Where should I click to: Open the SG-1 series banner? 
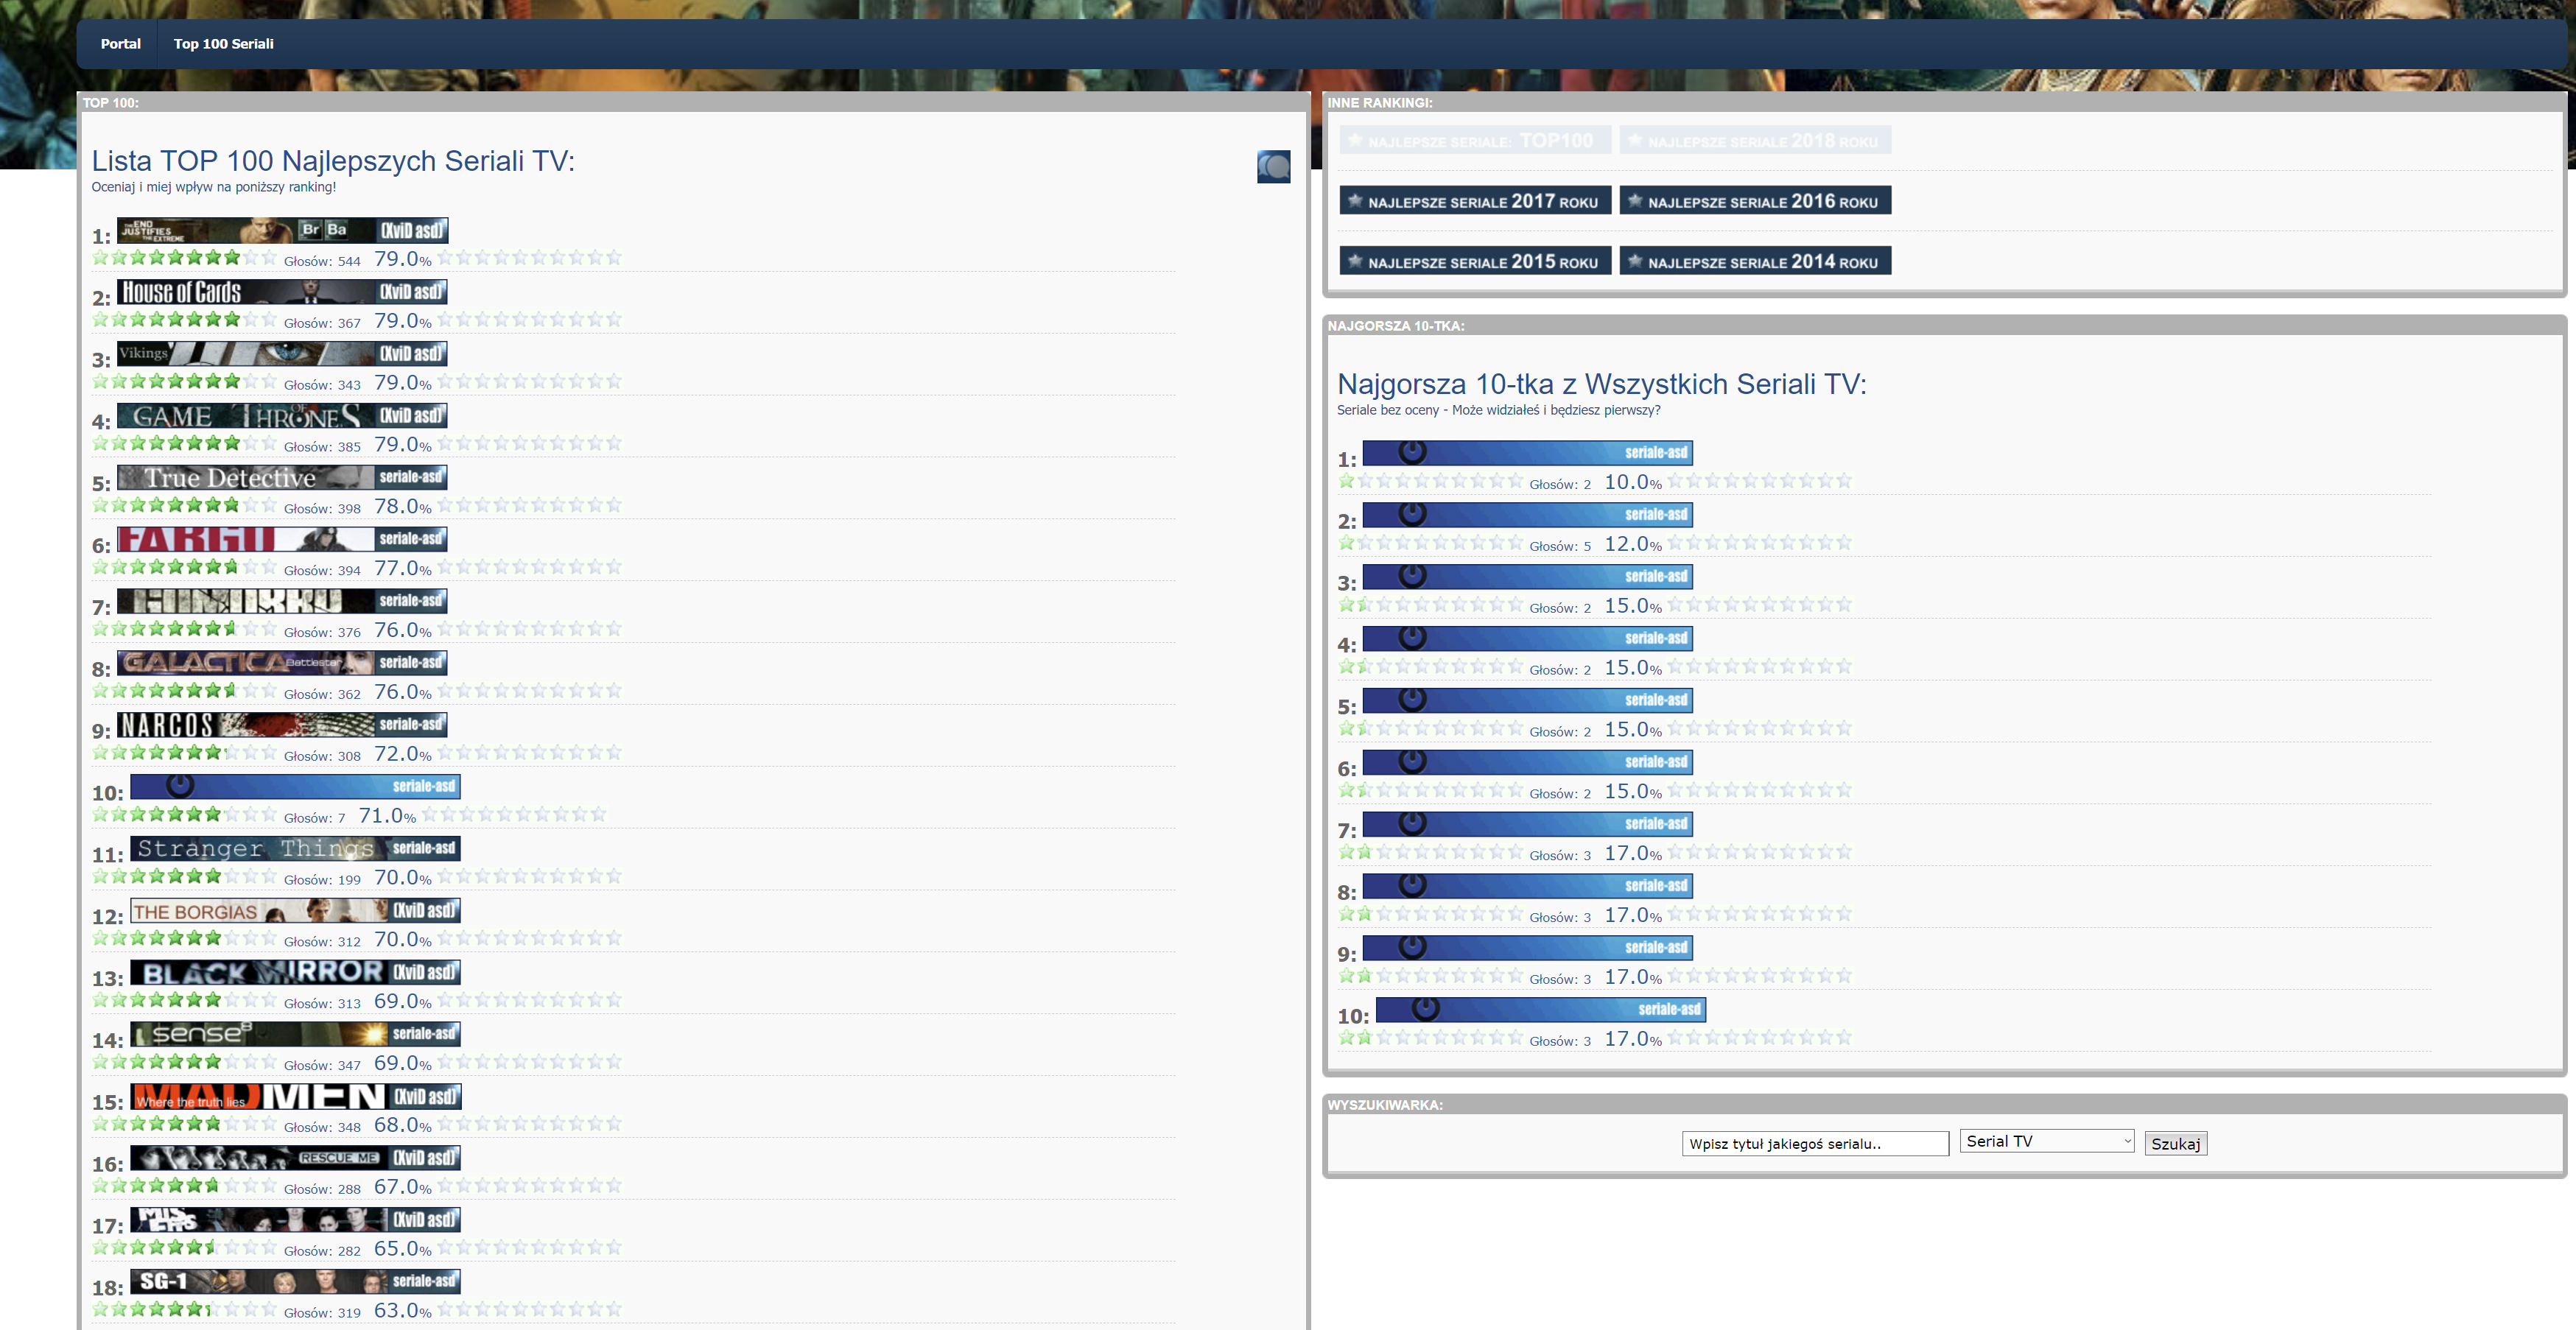pyautogui.click(x=295, y=1282)
